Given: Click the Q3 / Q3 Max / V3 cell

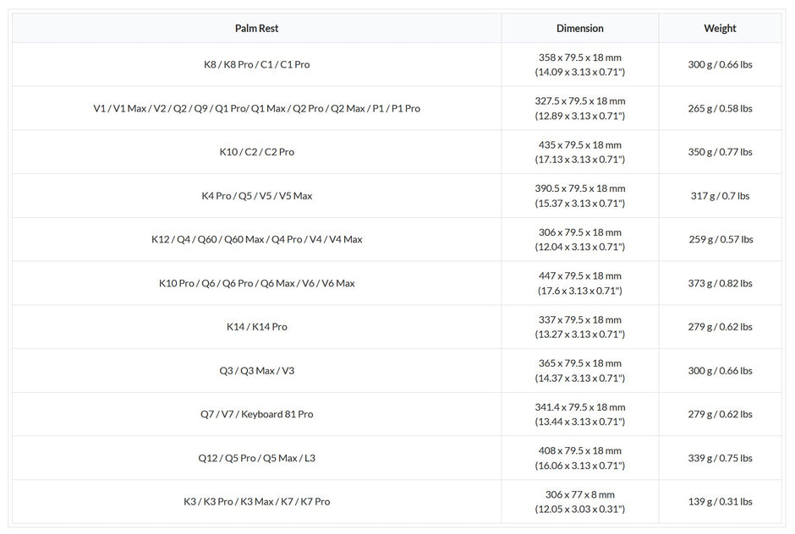Looking at the screenshot, I should (256, 370).
